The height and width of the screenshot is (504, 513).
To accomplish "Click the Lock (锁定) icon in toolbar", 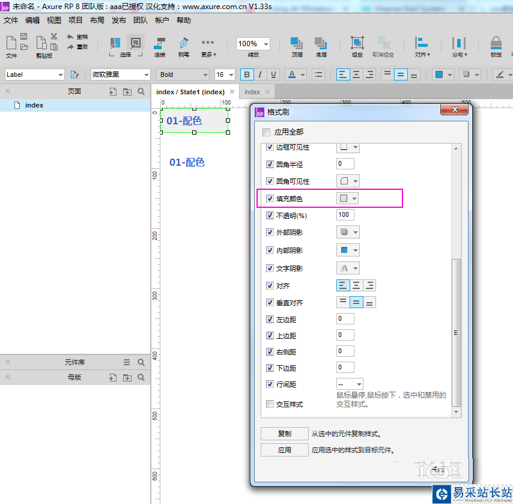I will (496, 44).
